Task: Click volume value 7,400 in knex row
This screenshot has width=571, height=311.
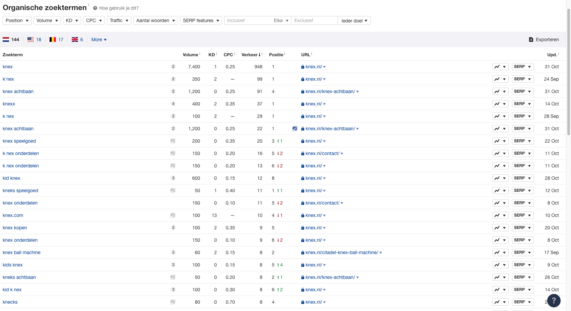Action: [x=194, y=67]
